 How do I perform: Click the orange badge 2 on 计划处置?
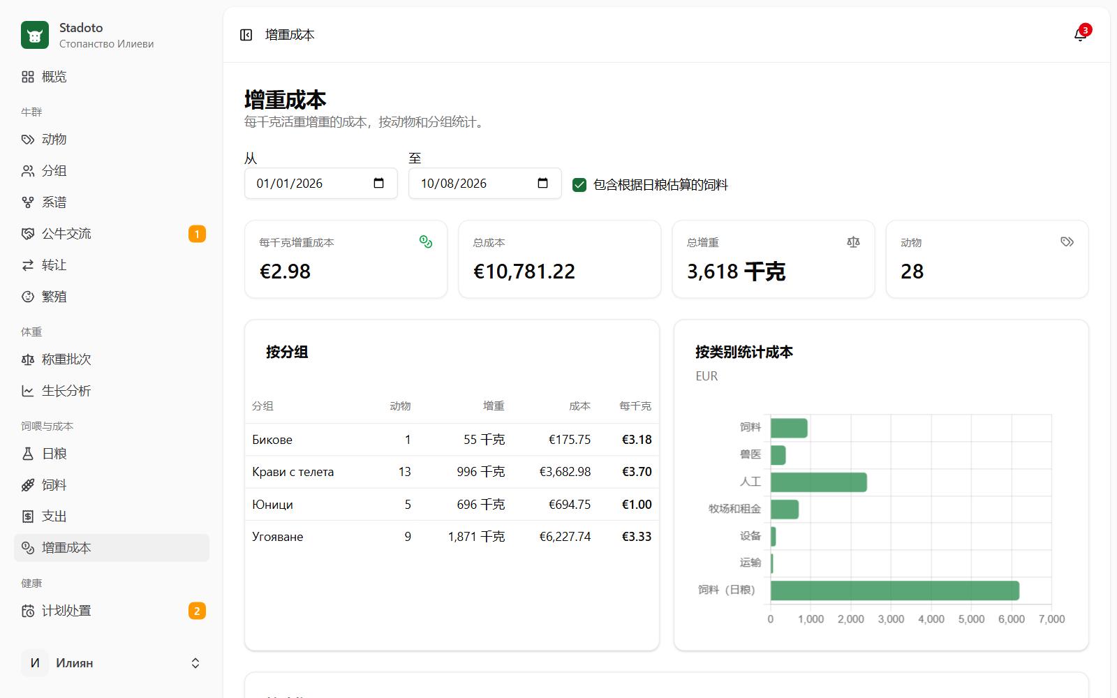coord(197,611)
